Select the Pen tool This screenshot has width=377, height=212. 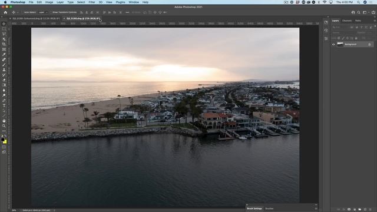(4, 100)
